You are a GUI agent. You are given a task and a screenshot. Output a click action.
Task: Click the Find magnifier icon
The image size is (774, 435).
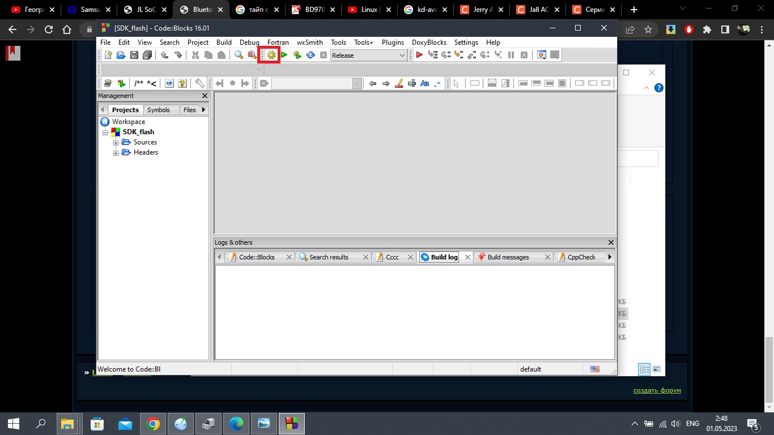click(239, 55)
